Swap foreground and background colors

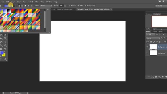5,52
